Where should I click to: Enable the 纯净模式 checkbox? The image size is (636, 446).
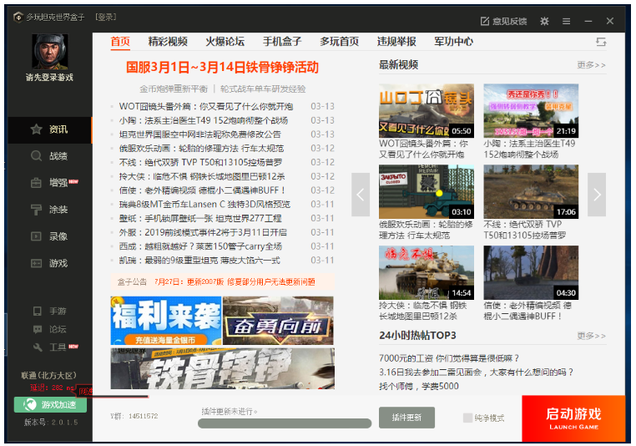(x=468, y=418)
